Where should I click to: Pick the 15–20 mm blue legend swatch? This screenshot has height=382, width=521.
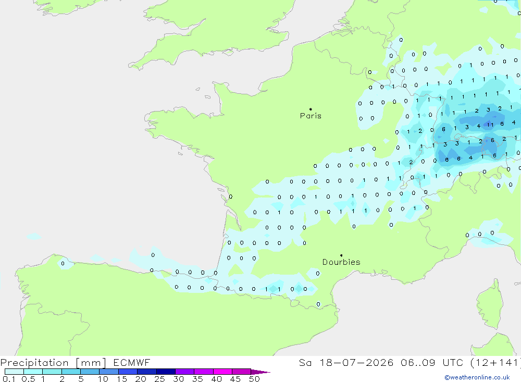(x=128, y=372)
